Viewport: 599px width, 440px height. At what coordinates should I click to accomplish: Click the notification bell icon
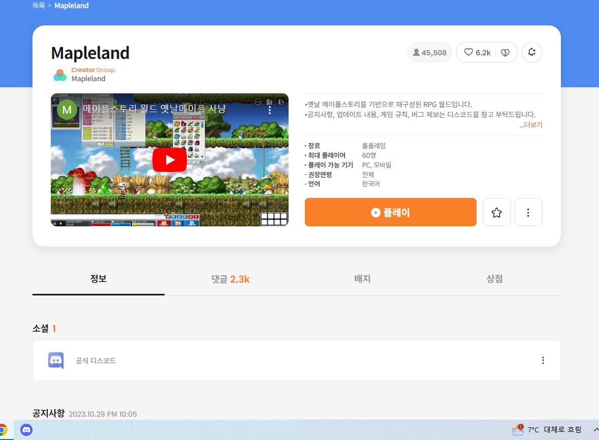[x=532, y=52]
